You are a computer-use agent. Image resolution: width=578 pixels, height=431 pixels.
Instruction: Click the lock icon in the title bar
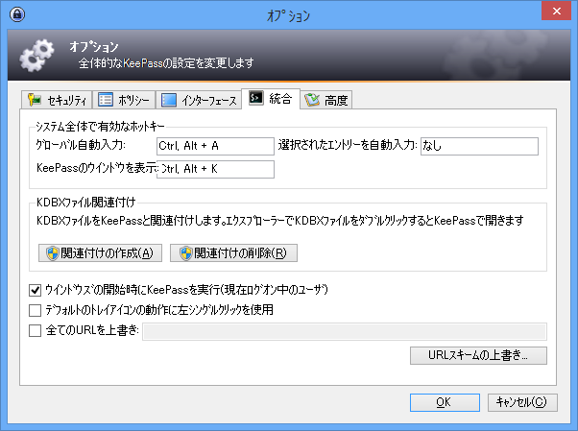tap(16, 16)
